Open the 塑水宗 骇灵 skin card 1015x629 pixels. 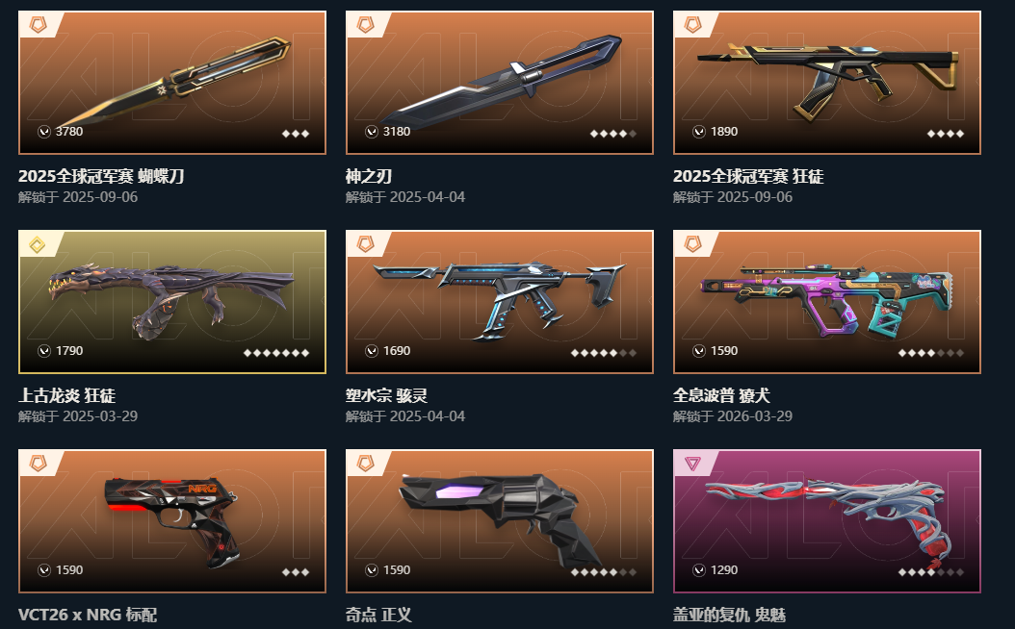click(500, 302)
